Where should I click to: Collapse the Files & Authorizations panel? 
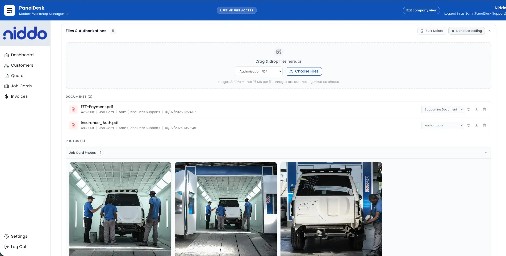click(489, 31)
